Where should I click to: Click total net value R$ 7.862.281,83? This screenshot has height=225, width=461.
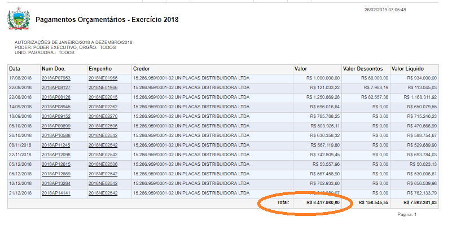[420, 202]
